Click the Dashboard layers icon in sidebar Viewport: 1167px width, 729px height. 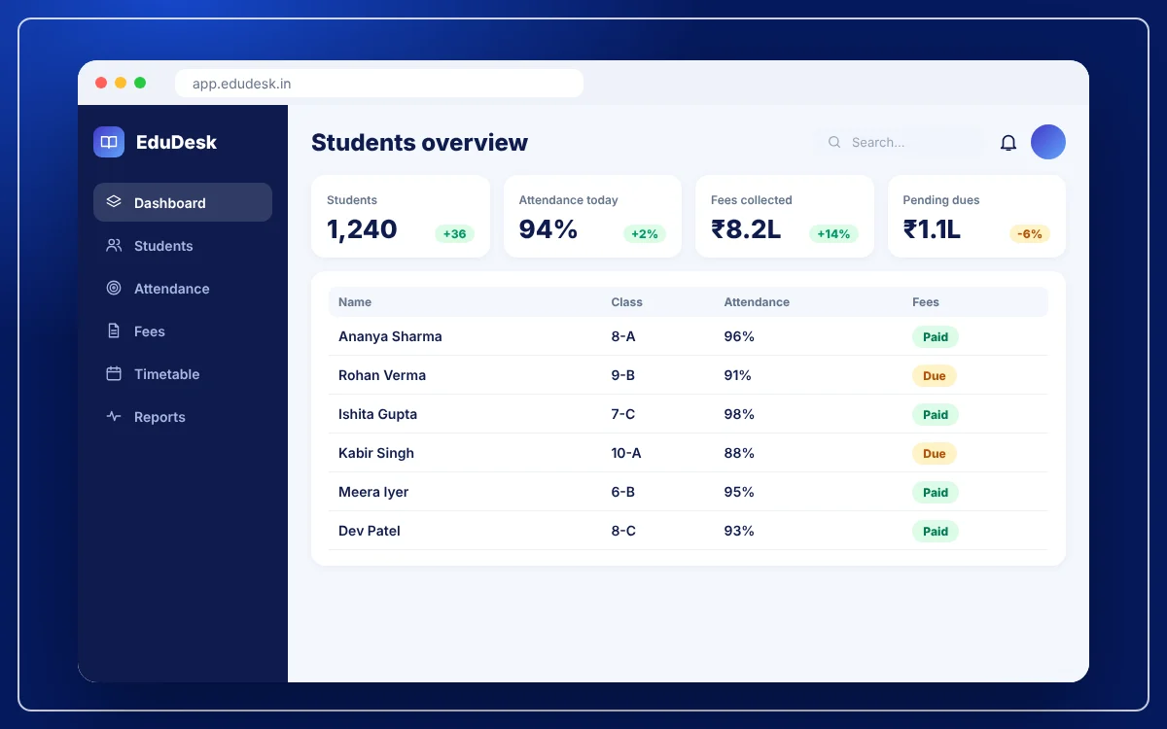coord(114,202)
